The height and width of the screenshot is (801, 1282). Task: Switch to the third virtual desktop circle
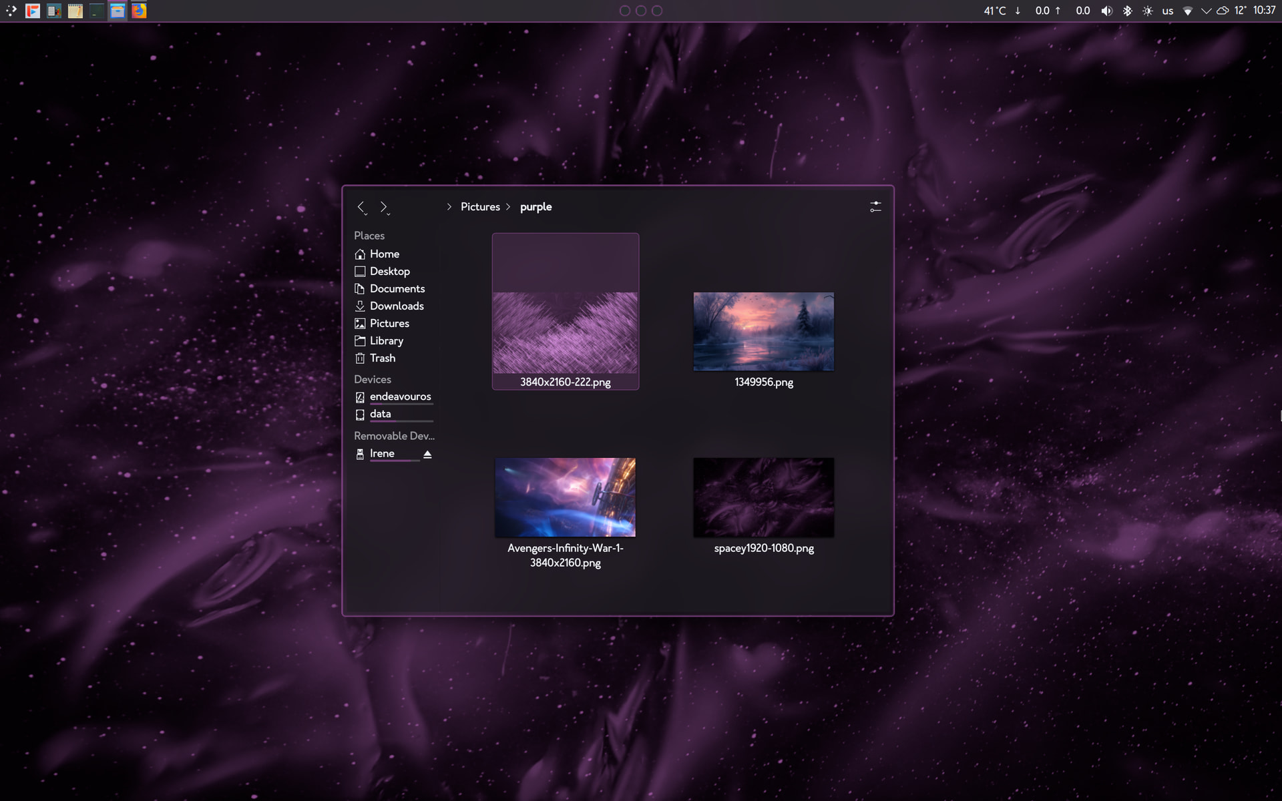coord(657,11)
